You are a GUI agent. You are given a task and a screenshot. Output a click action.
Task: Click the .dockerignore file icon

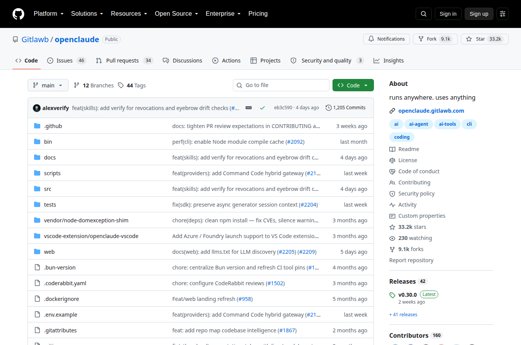click(x=37, y=299)
